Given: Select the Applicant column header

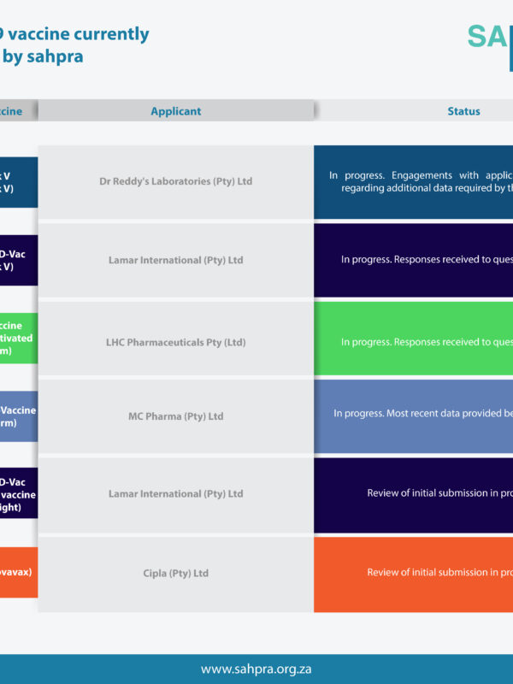Looking at the screenshot, I should (x=175, y=111).
